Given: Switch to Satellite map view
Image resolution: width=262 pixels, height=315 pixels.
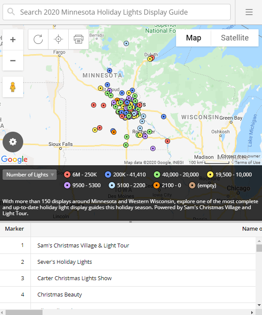Looking at the screenshot, I should [235, 38].
